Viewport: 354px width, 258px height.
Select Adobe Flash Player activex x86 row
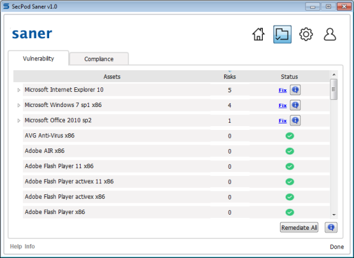(x=176, y=197)
